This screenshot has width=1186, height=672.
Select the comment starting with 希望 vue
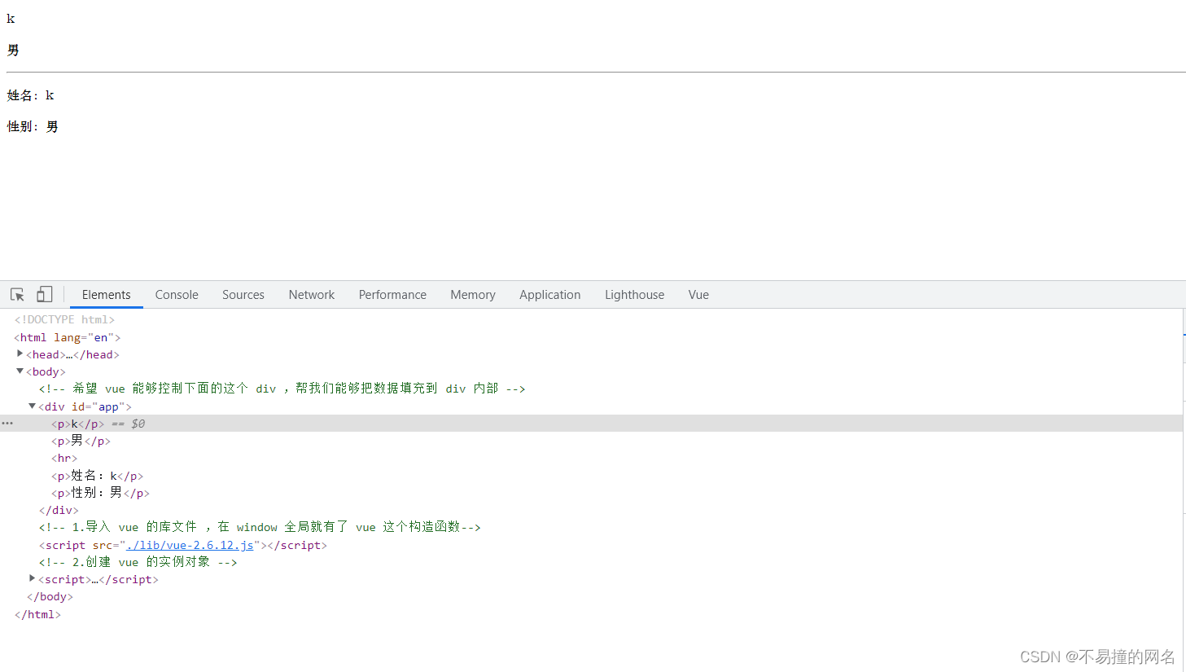click(282, 389)
